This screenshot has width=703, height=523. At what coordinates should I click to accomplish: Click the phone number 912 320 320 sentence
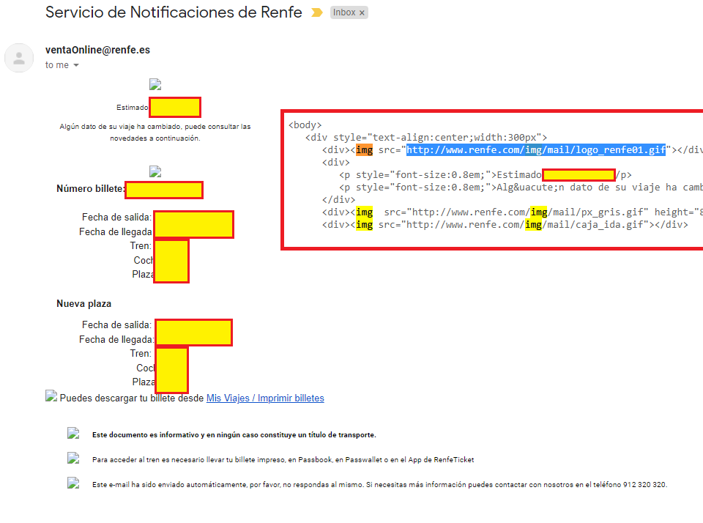click(x=380, y=485)
